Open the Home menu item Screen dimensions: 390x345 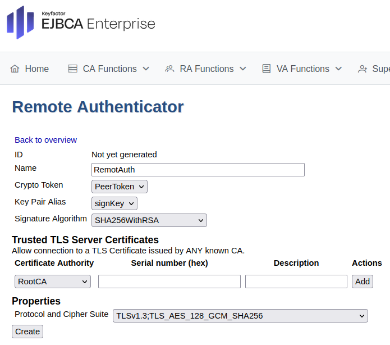[x=36, y=69]
